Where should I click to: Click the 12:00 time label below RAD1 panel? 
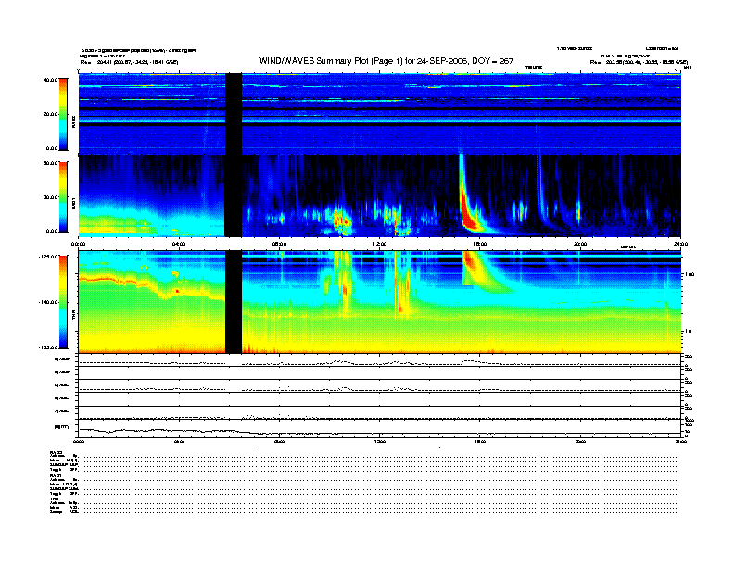click(380, 244)
